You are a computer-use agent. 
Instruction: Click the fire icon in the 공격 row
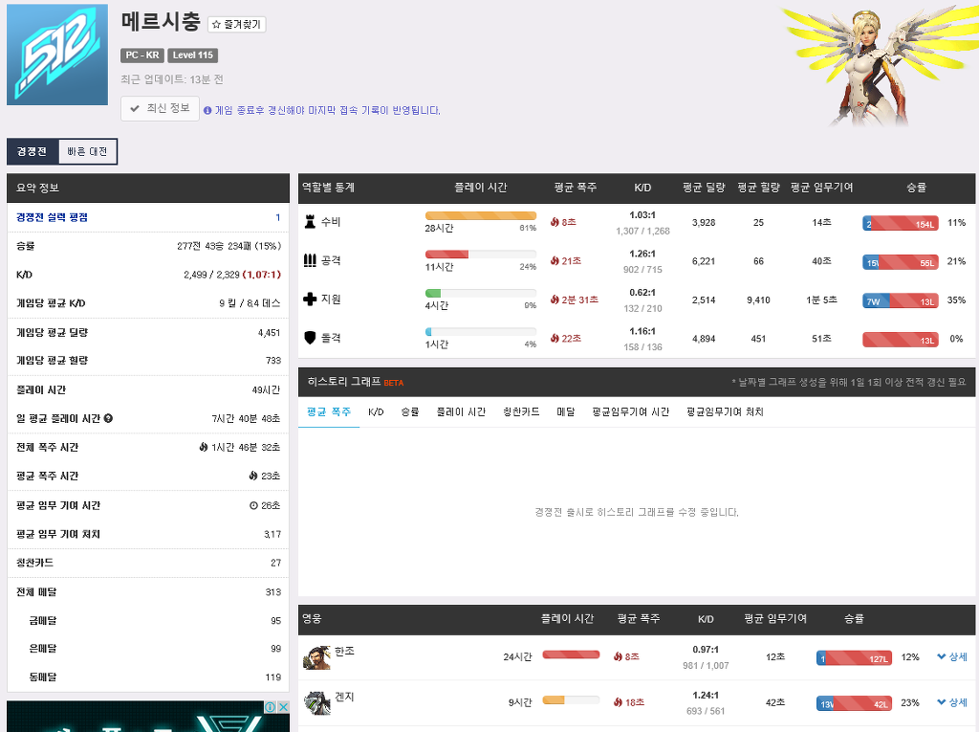click(555, 260)
